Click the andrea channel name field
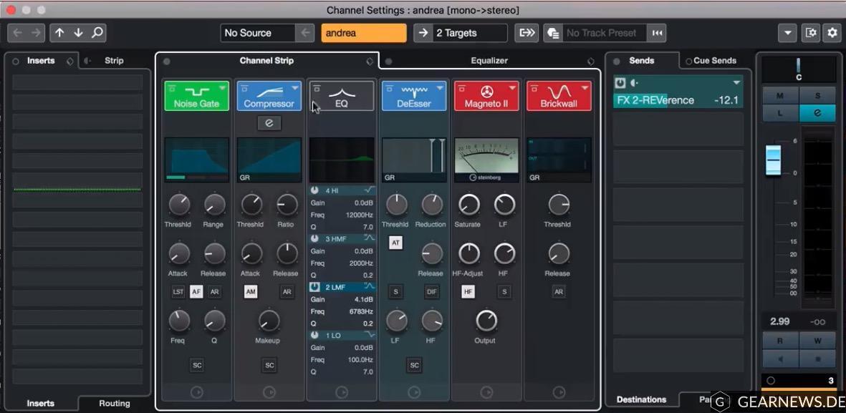 point(364,33)
